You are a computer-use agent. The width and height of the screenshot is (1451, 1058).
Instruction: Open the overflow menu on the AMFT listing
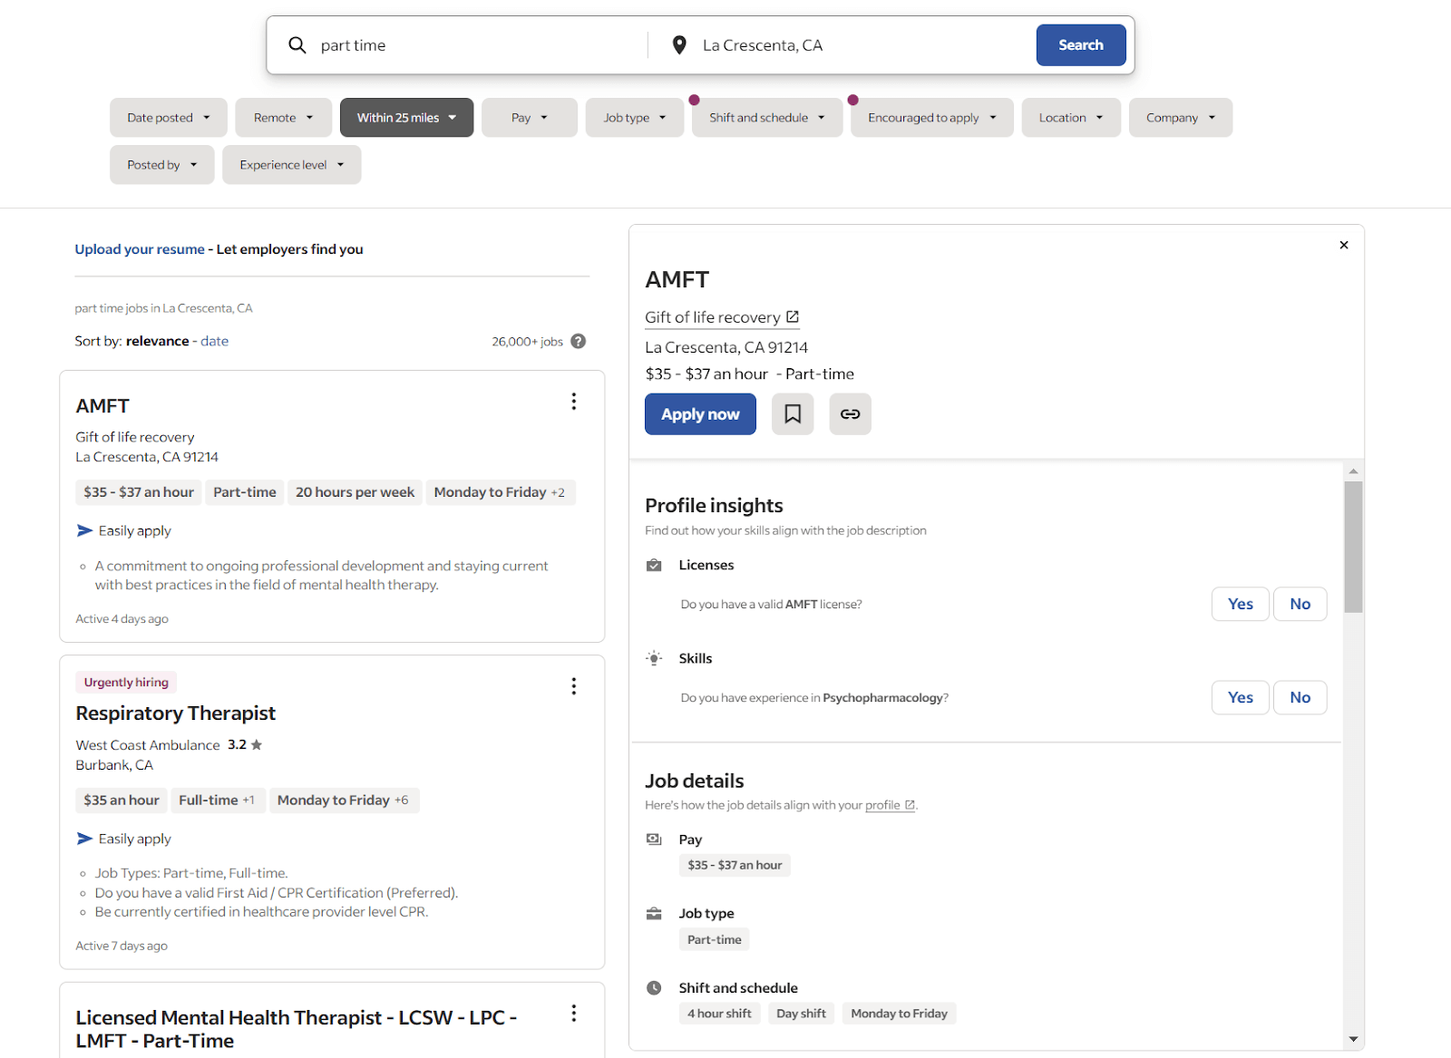point(573,401)
